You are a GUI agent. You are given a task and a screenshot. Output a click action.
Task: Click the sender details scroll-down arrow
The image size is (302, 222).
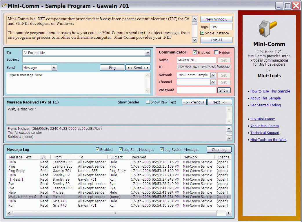(x=229, y=138)
